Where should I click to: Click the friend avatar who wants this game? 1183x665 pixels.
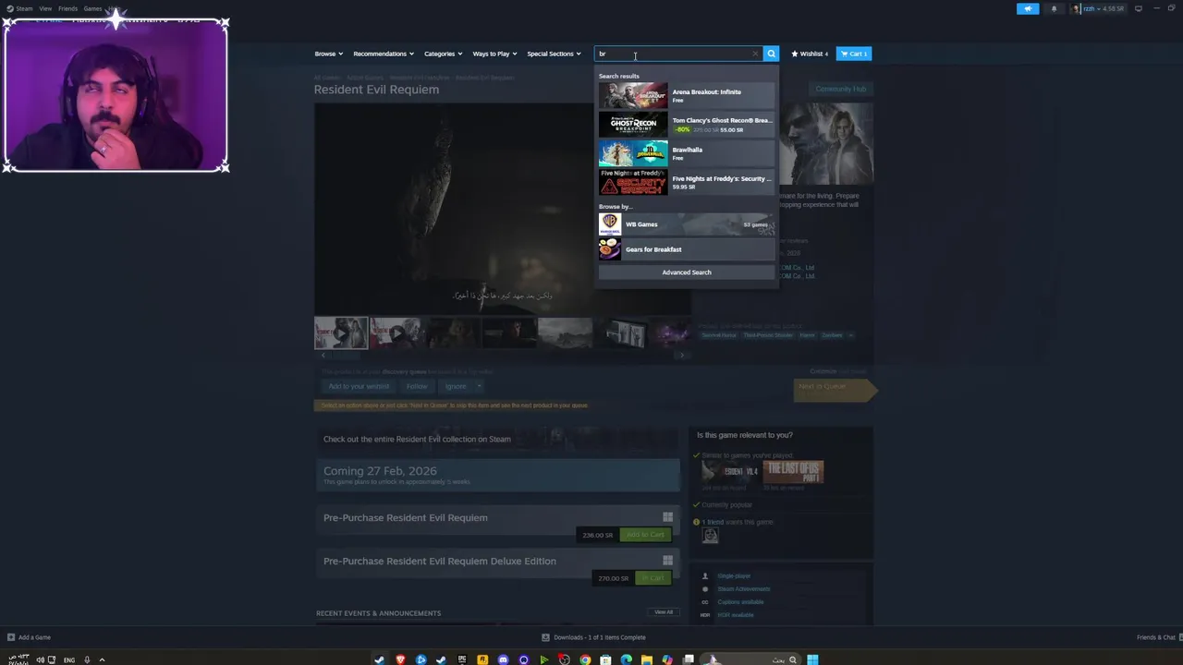pyautogui.click(x=710, y=536)
